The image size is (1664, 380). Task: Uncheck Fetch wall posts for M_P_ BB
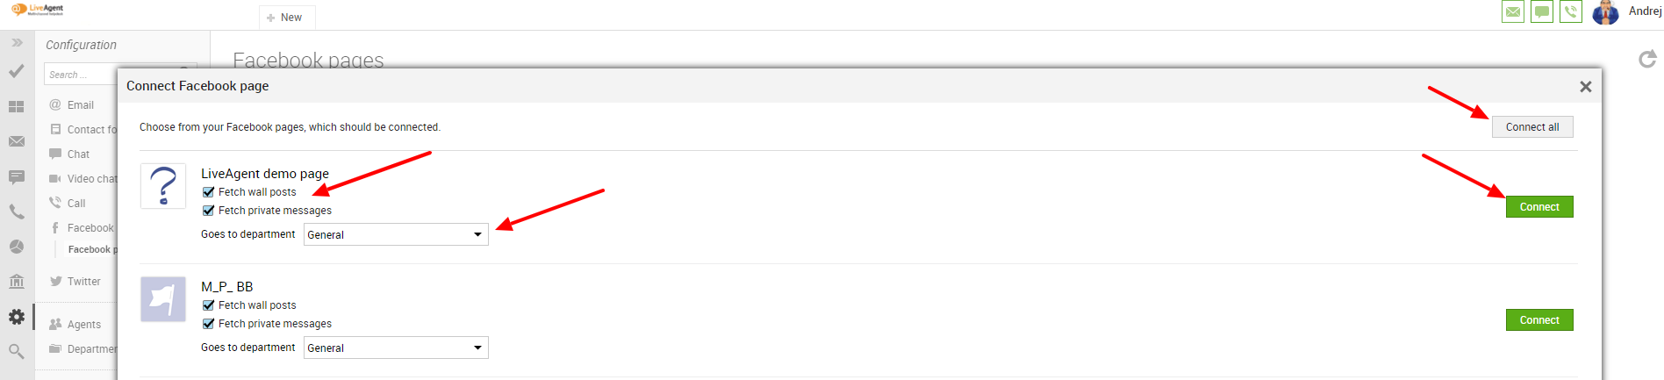(209, 305)
